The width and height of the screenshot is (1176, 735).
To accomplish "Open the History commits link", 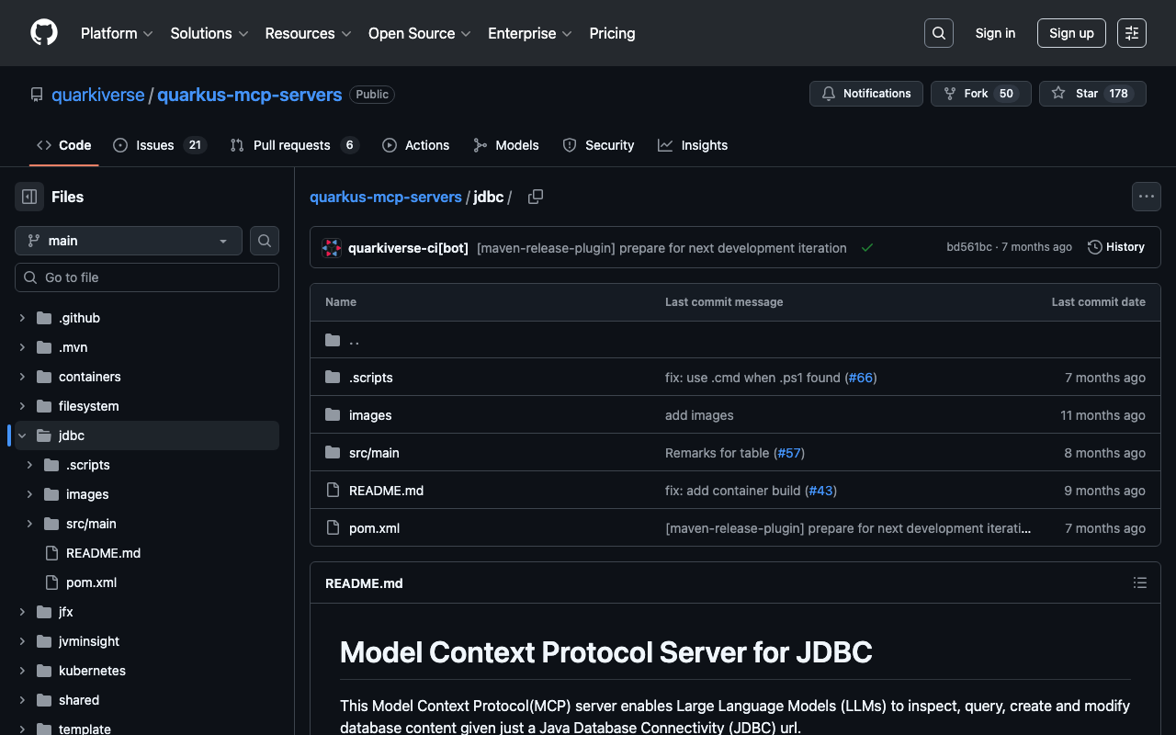I will point(1116,247).
